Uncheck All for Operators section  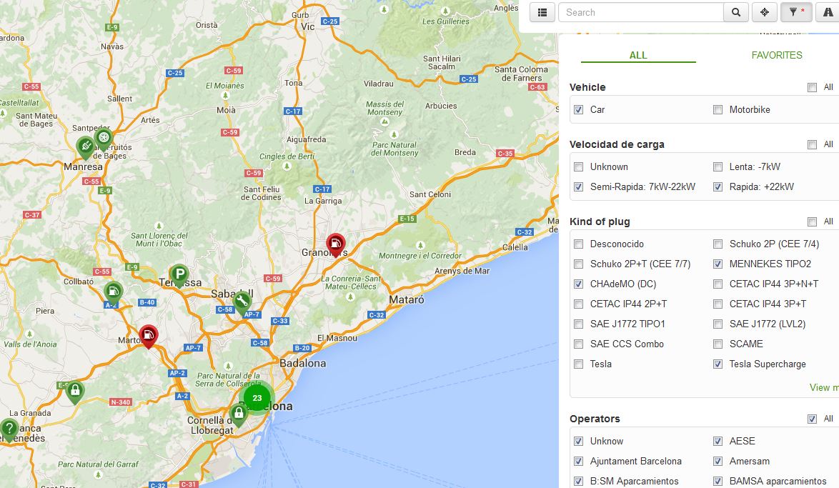pos(813,419)
